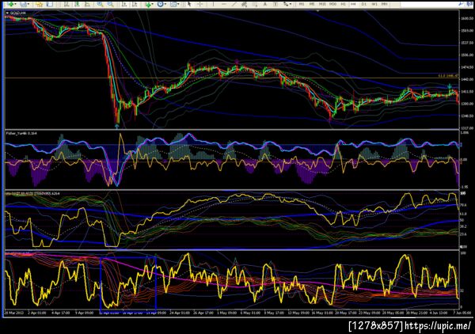Open the Profiles icon in the toolbar
The image size is (475, 334).
[x=23, y=4]
